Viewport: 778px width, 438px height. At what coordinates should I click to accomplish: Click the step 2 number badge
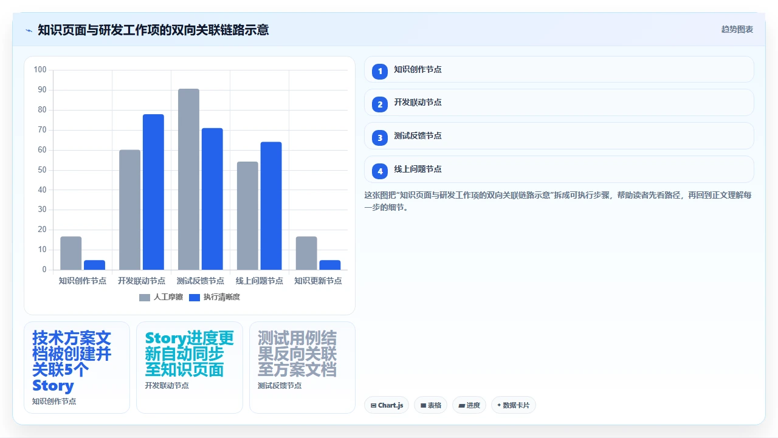(x=380, y=104)
